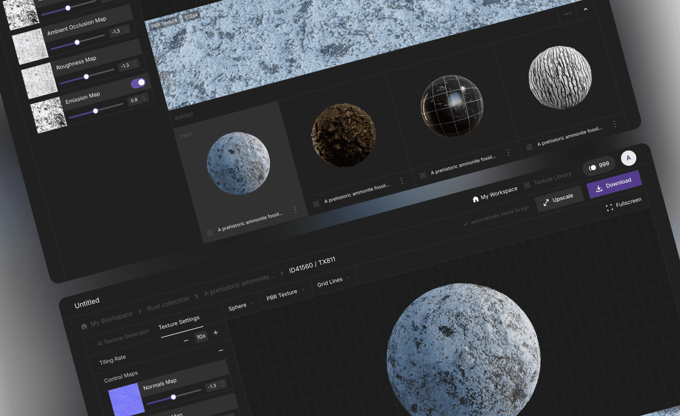Select the brown bark sphere thumbnail
This screenshot has height=416, width=680.
click(x=344, y=135)
